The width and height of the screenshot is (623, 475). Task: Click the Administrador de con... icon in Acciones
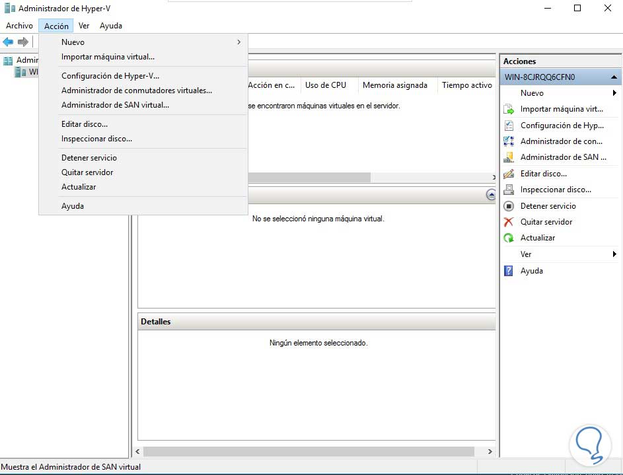(509, 141)
